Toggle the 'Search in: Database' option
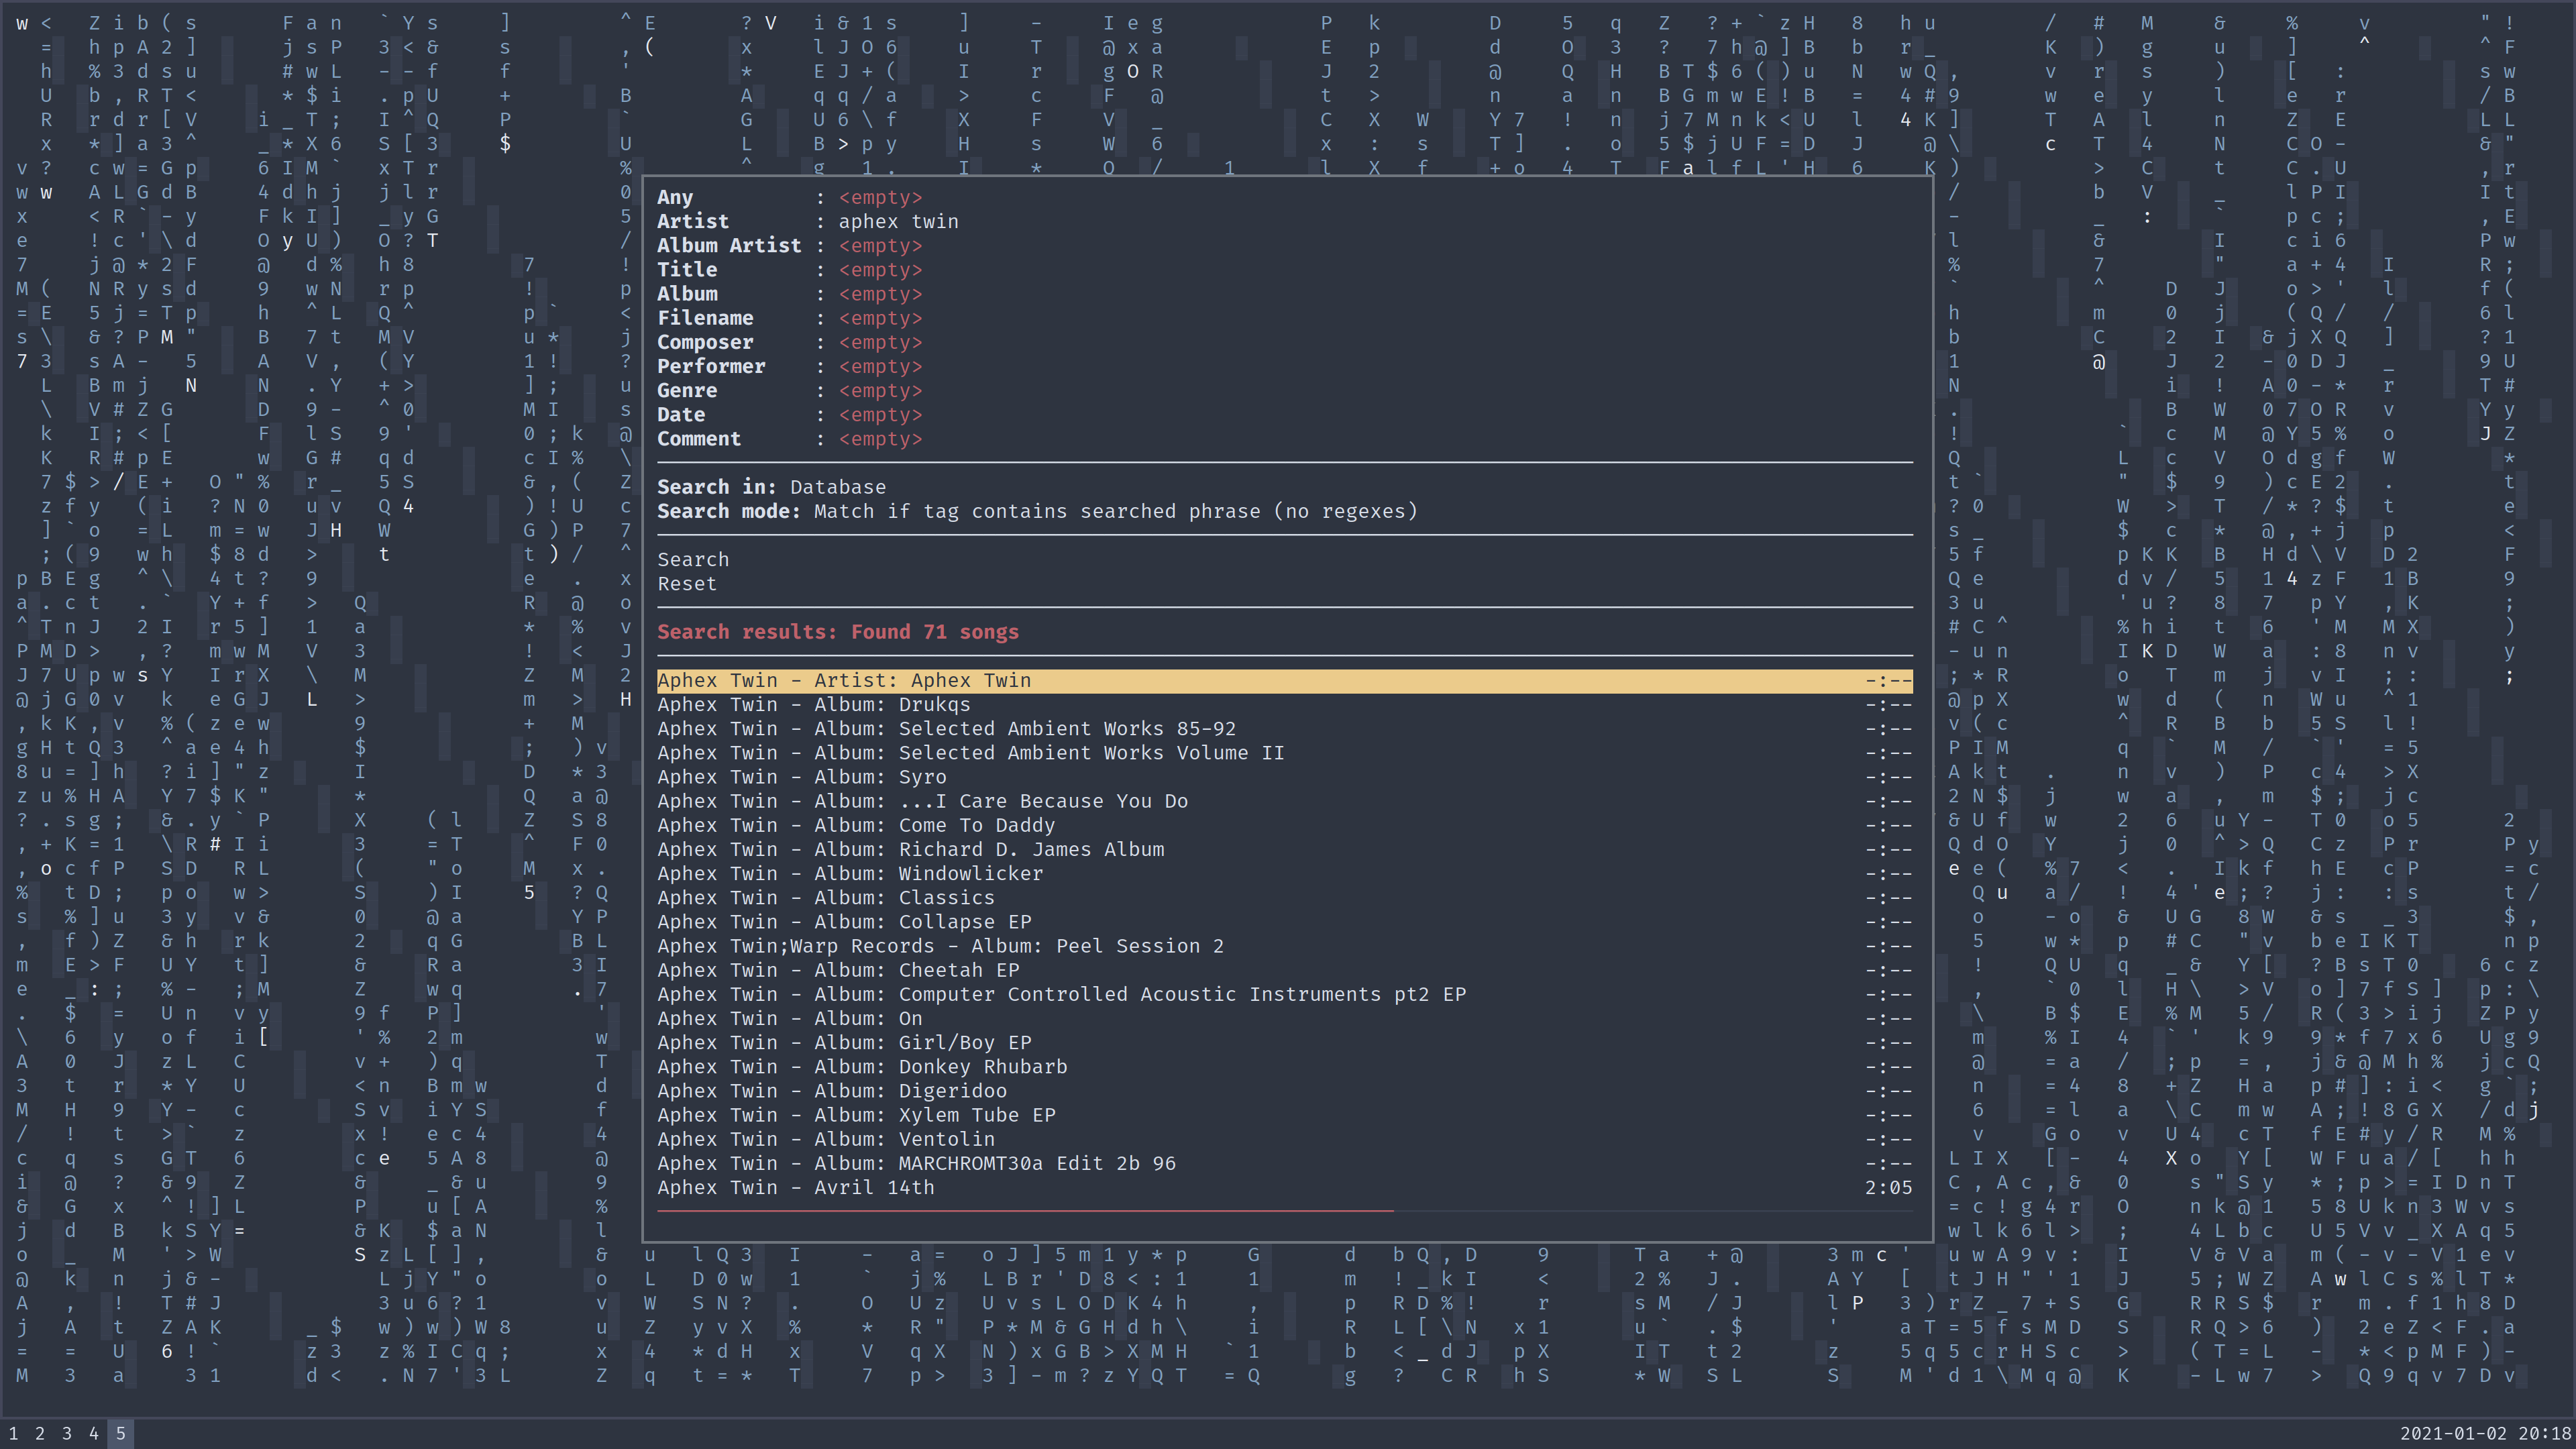 coord(771,487)
